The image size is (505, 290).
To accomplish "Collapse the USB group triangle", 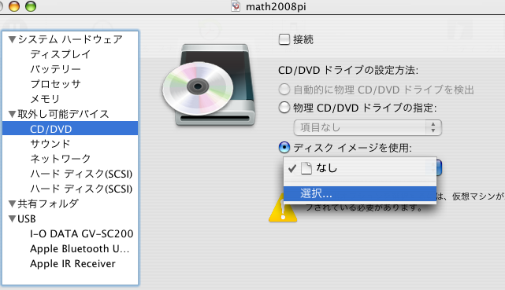I will [x=13, y=218].
